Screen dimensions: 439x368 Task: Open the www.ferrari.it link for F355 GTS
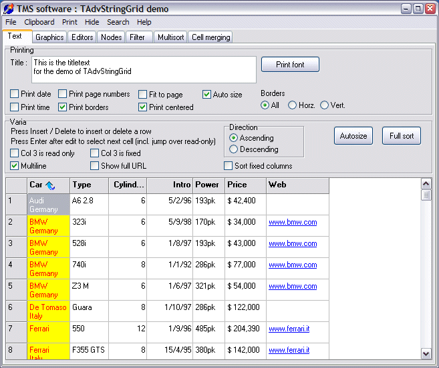tap(289, 350)
